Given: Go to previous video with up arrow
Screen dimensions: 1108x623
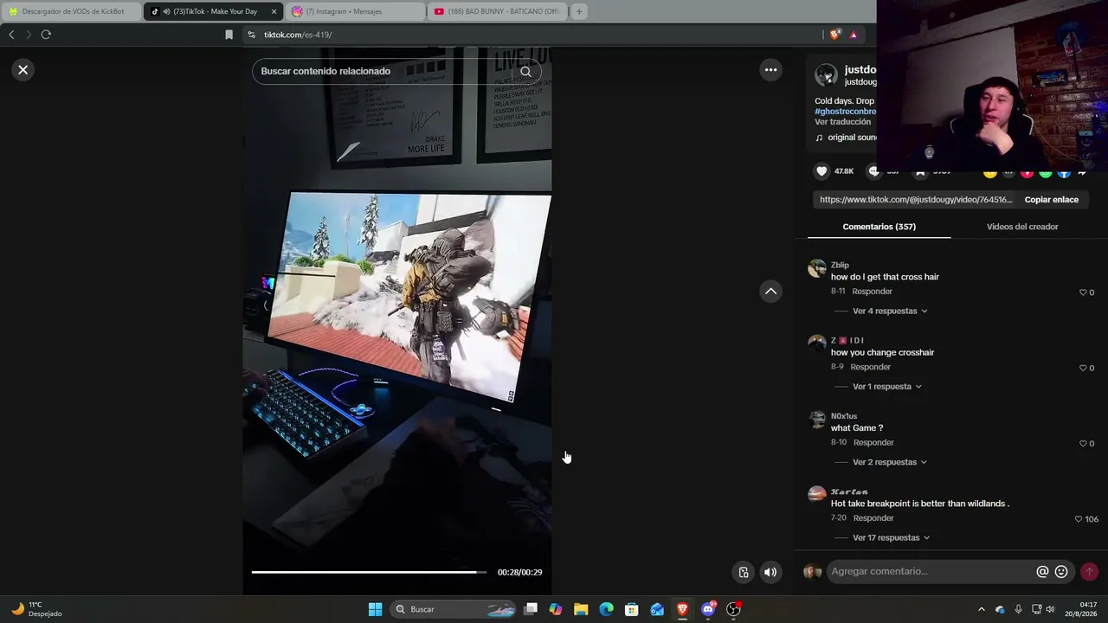Looking at the screenshot, I should coord(770,292).
